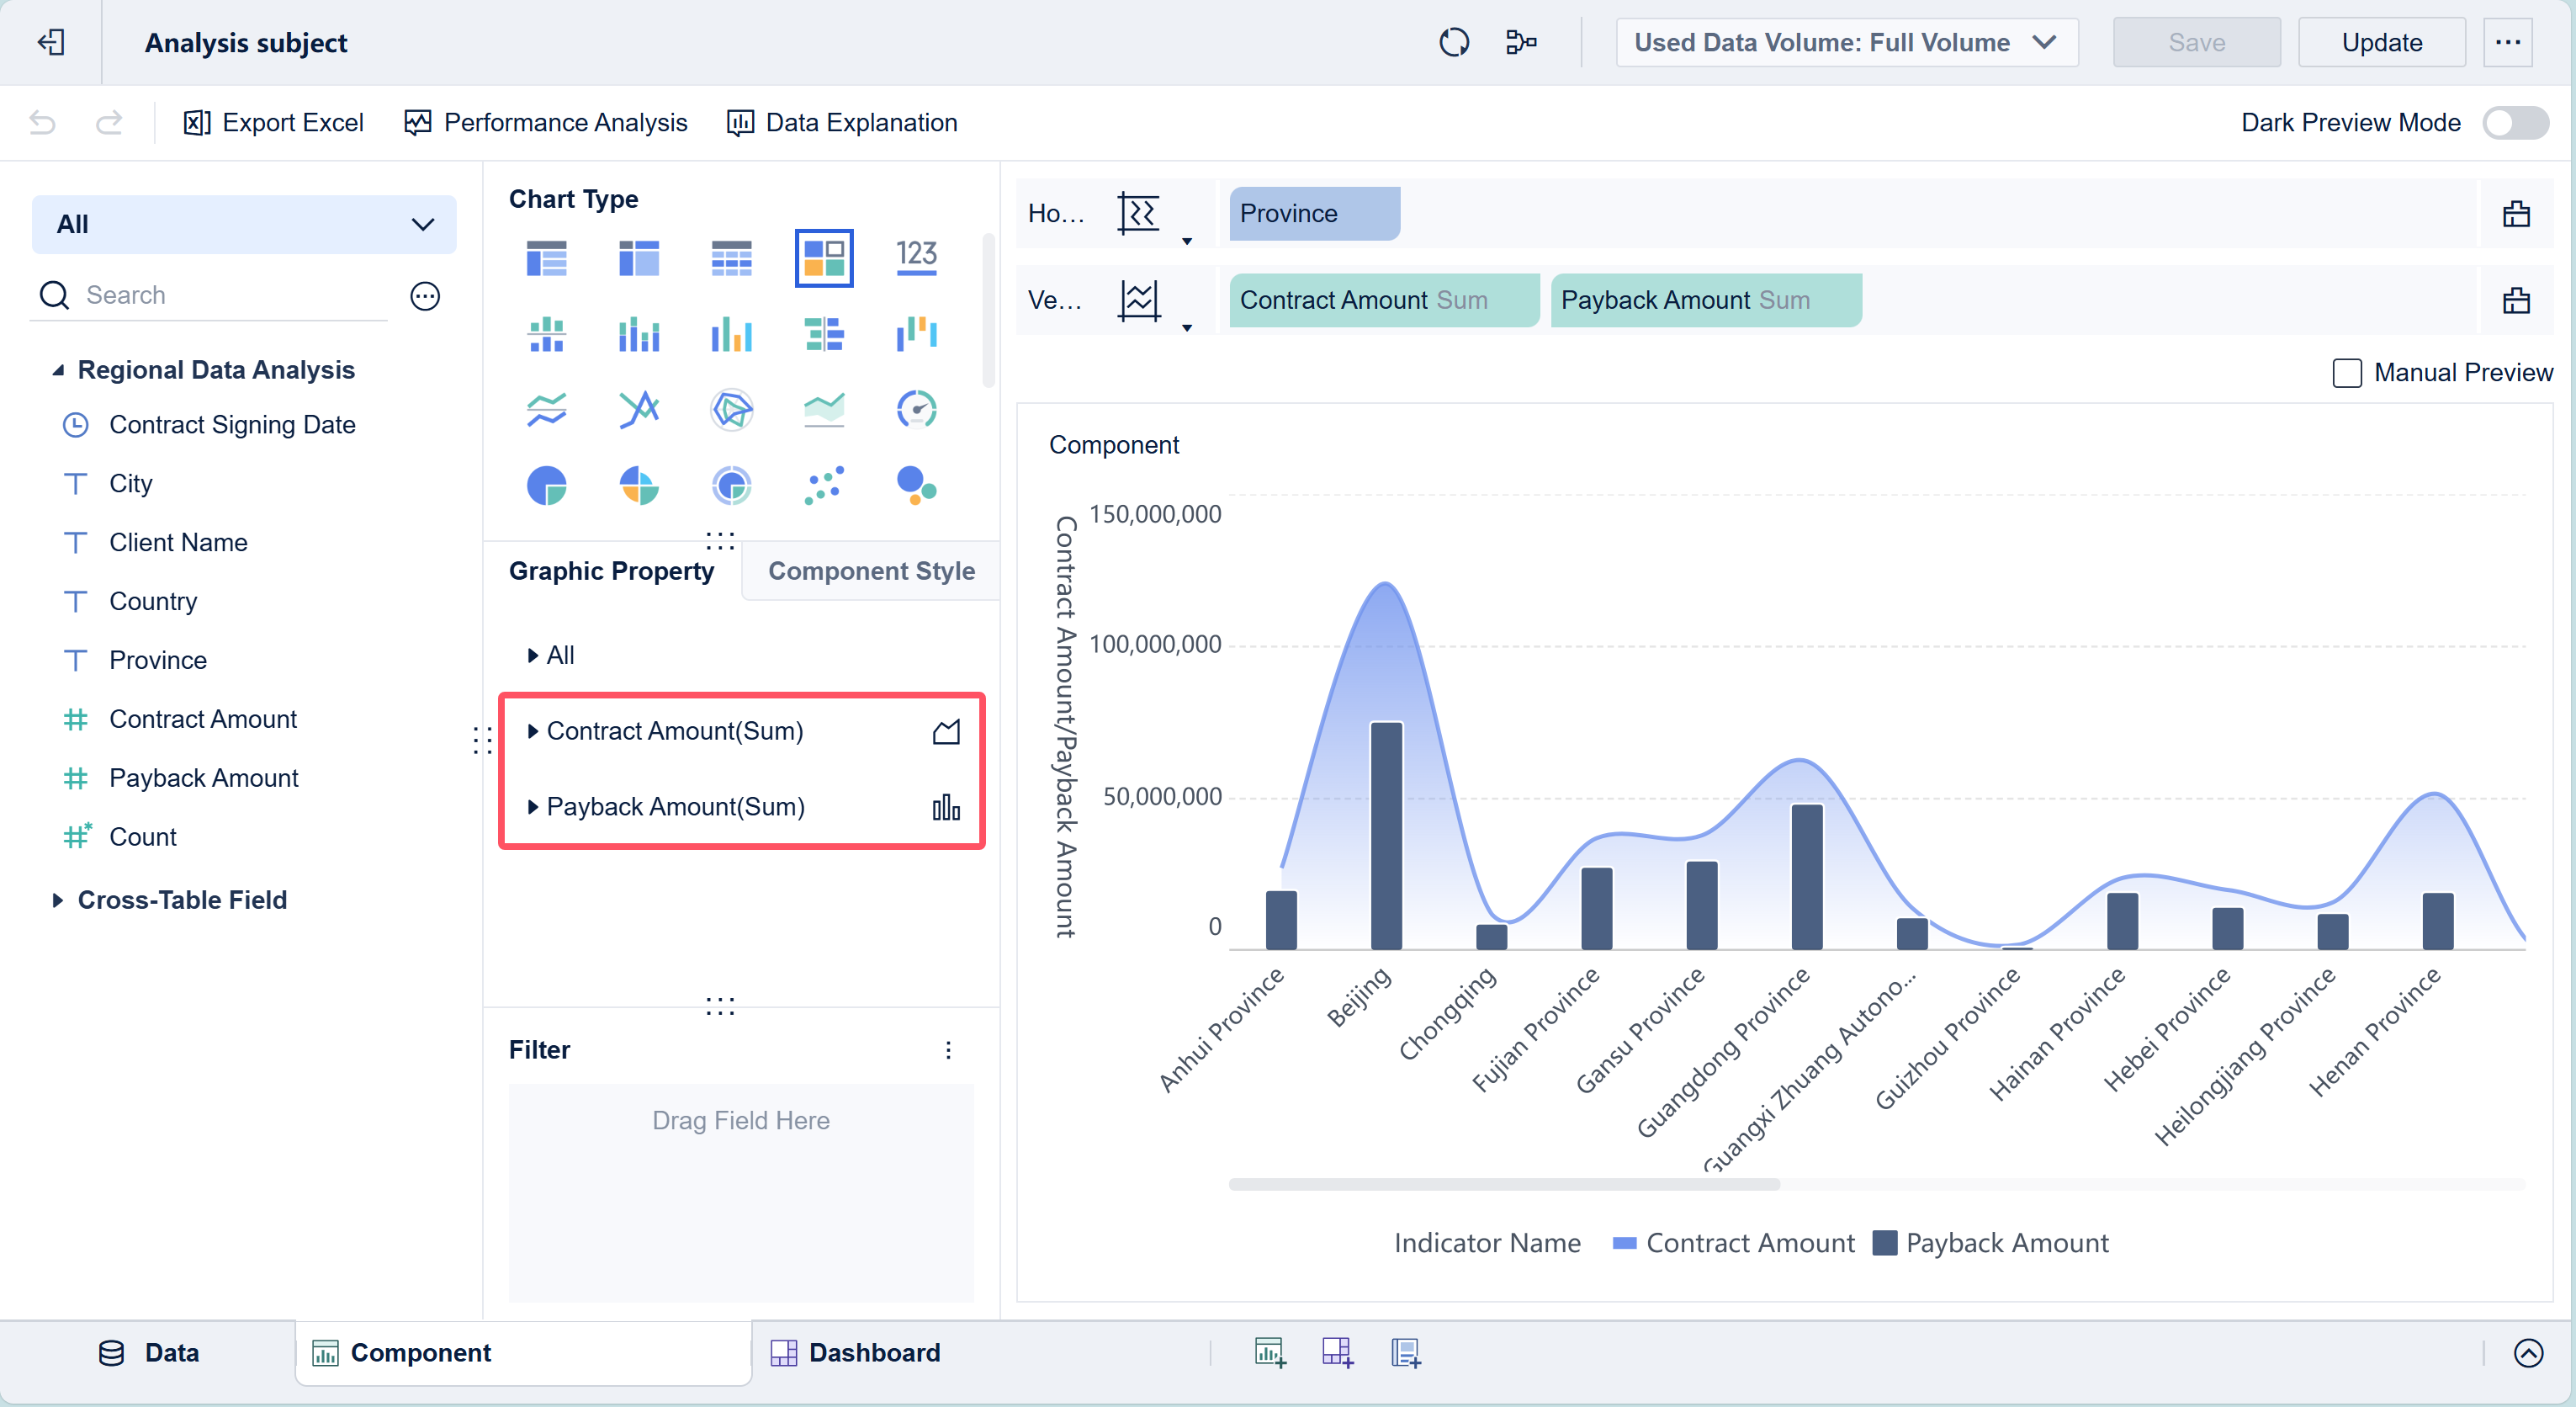Check the Manual Preview checkbox
Image resolution: width=2576 pixels, height=1407 pixels.
[x=2346, y=372]
